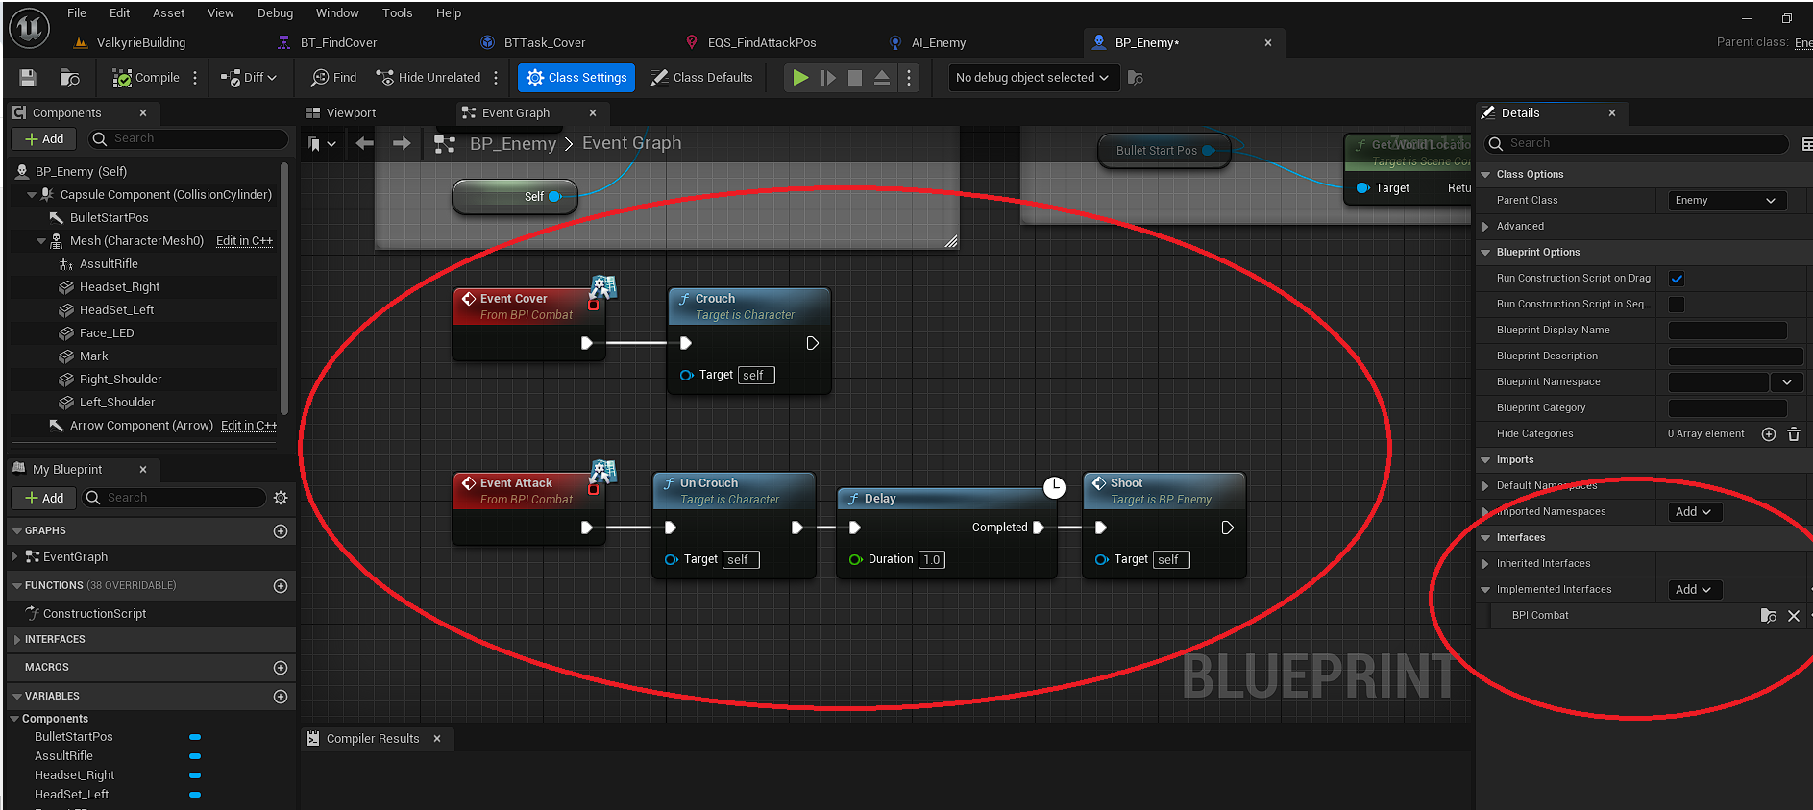Image resolution: width=1813 pixels, height=810 pixels.
Task: Navigate forward in graph history
Action: tap(402, 144)
